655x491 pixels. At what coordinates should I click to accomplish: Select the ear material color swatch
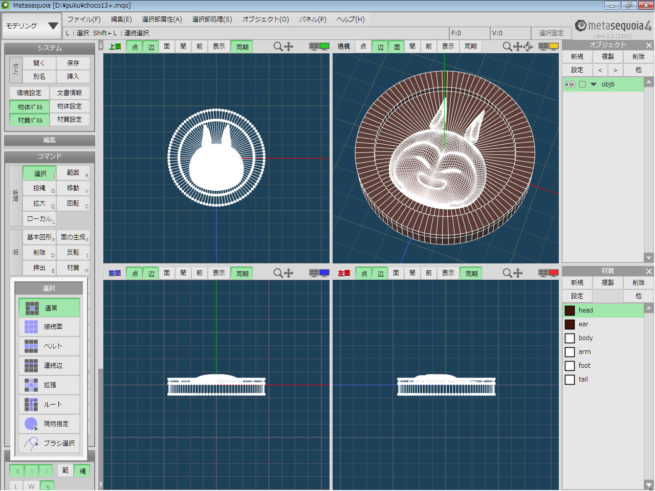click(x=570, y=324)
